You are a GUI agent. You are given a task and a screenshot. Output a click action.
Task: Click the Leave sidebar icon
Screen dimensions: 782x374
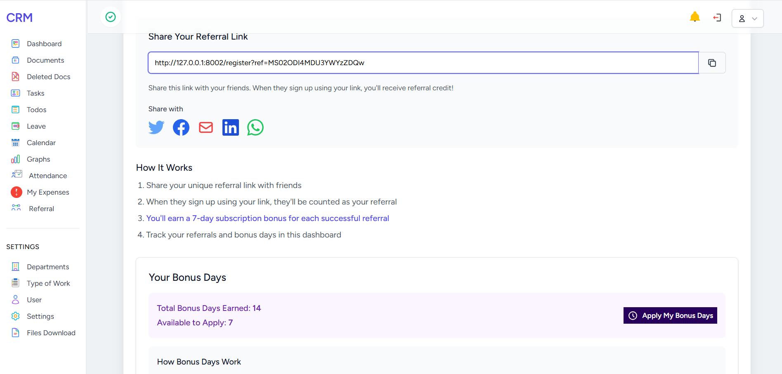pyautogui.click(x=16, y=126)
